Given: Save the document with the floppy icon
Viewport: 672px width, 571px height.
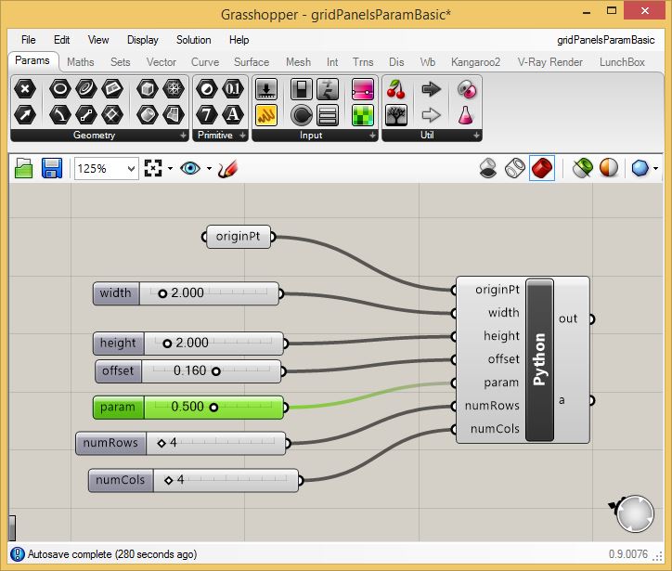Looking at the screenshot, I should 52,168.
